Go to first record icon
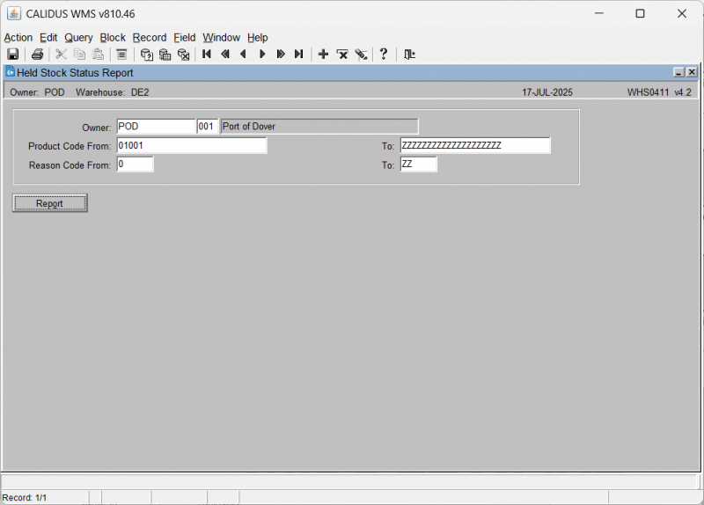Screen dimensions: 704x505 point(207,55)
